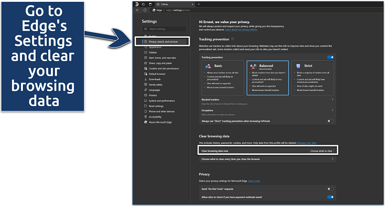
Task: Open Privacy, search, and services section
Action: point(162,42)
